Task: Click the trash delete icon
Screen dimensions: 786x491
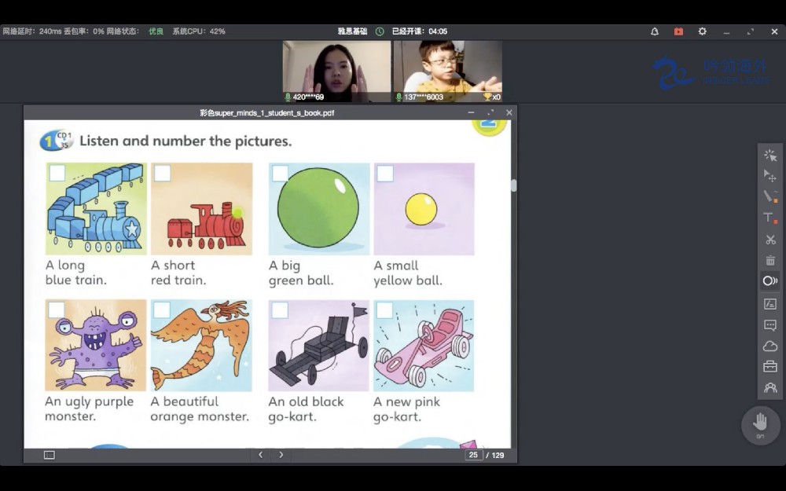Action: point(769,260)
